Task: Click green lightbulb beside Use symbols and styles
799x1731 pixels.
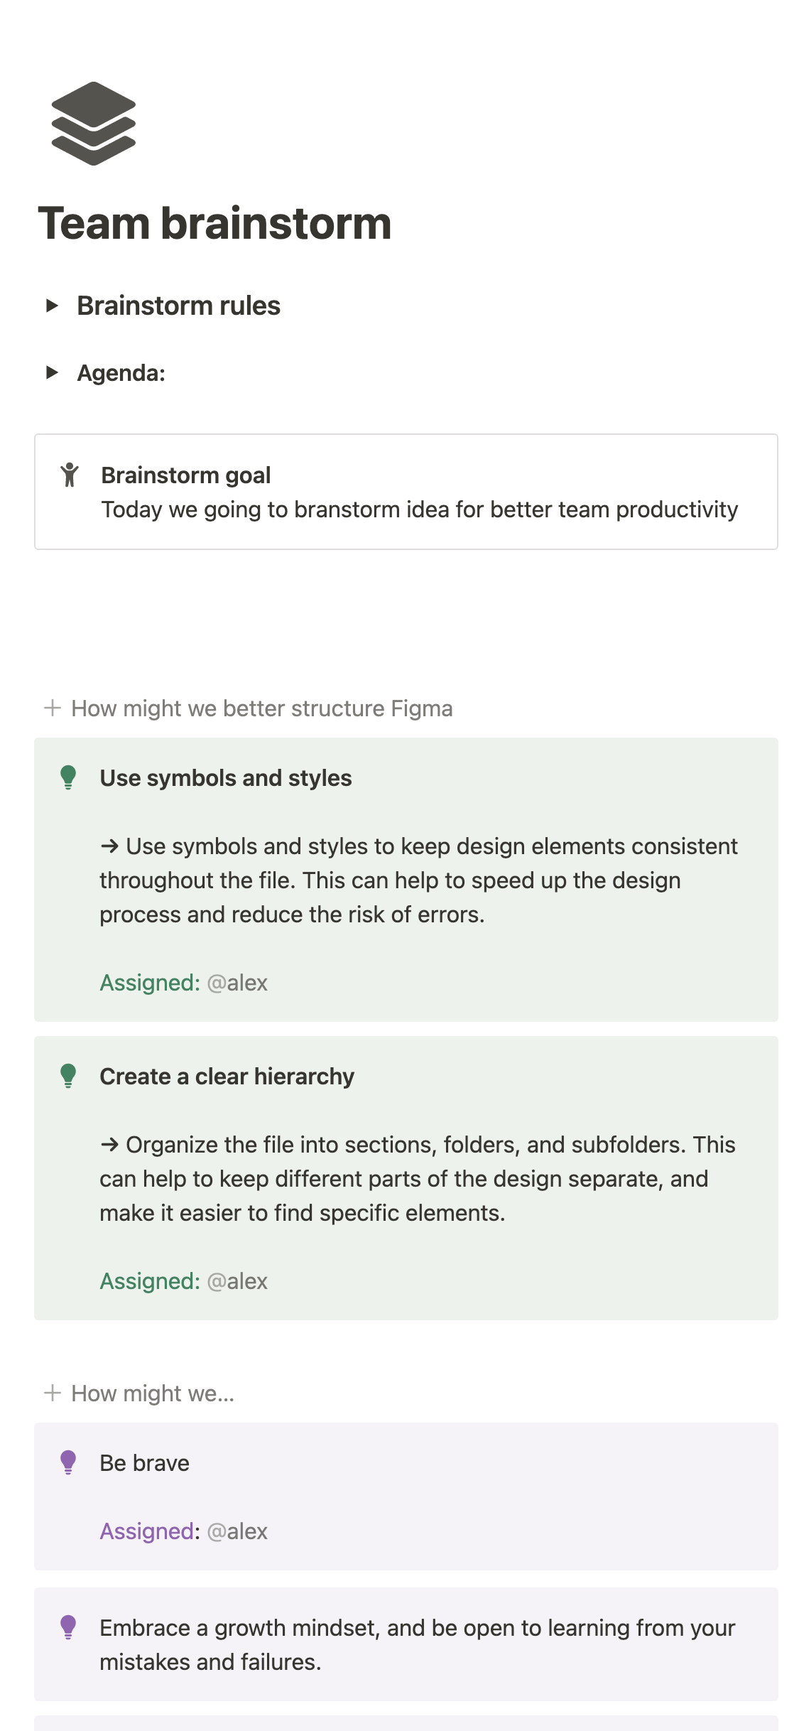Action: (68, 777)
